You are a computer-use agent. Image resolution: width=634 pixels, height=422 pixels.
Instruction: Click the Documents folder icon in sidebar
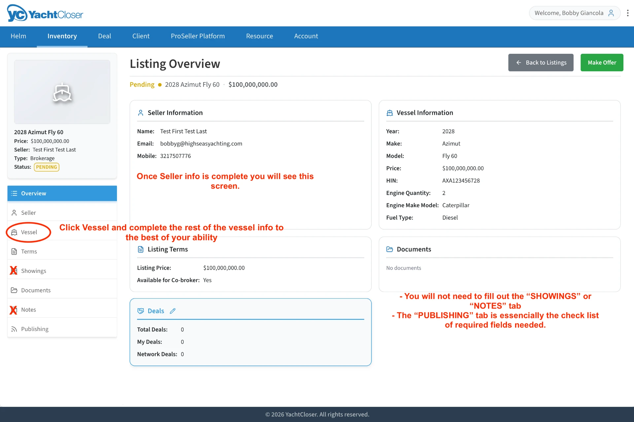tap(14, 290)
